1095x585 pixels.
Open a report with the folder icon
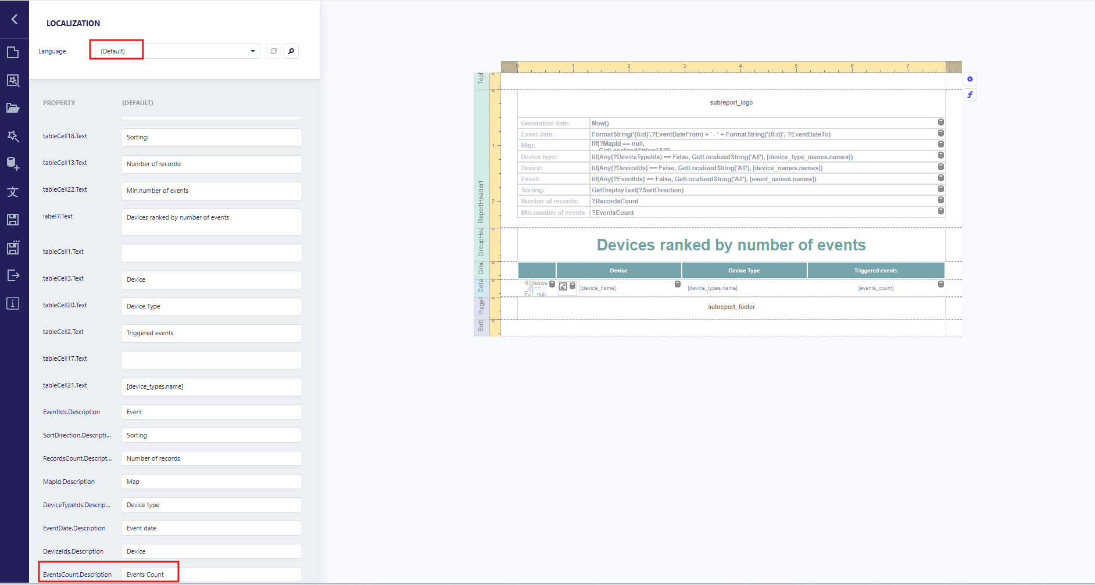click(13, 108)
